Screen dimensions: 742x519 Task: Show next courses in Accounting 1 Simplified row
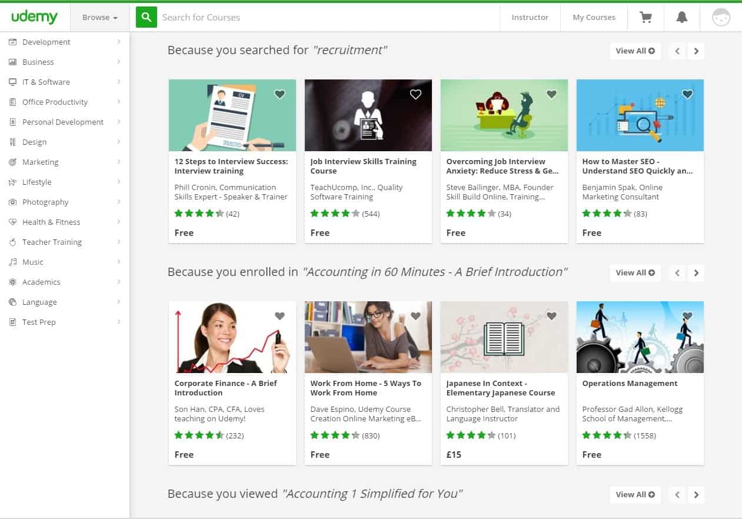point(696,495)
